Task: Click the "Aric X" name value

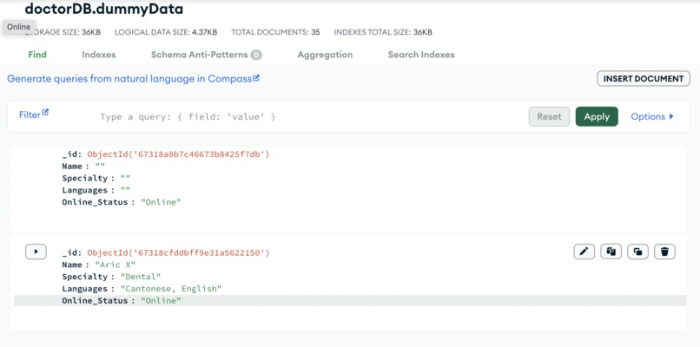Action: (116, 265)
